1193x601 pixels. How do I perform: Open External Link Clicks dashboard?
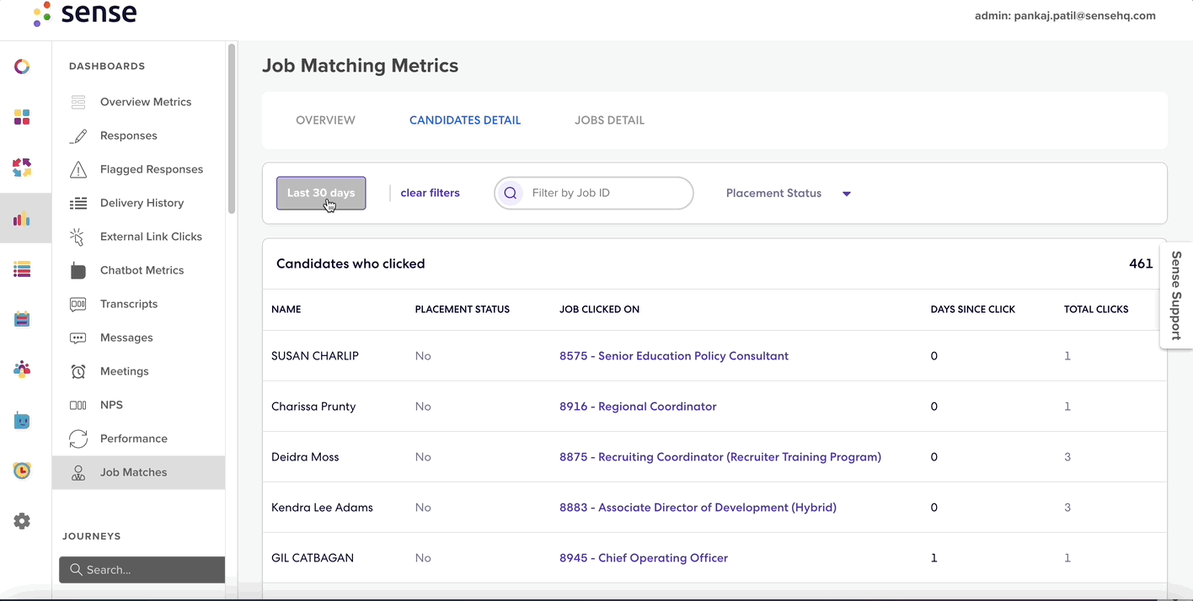(x=151, y=237)
